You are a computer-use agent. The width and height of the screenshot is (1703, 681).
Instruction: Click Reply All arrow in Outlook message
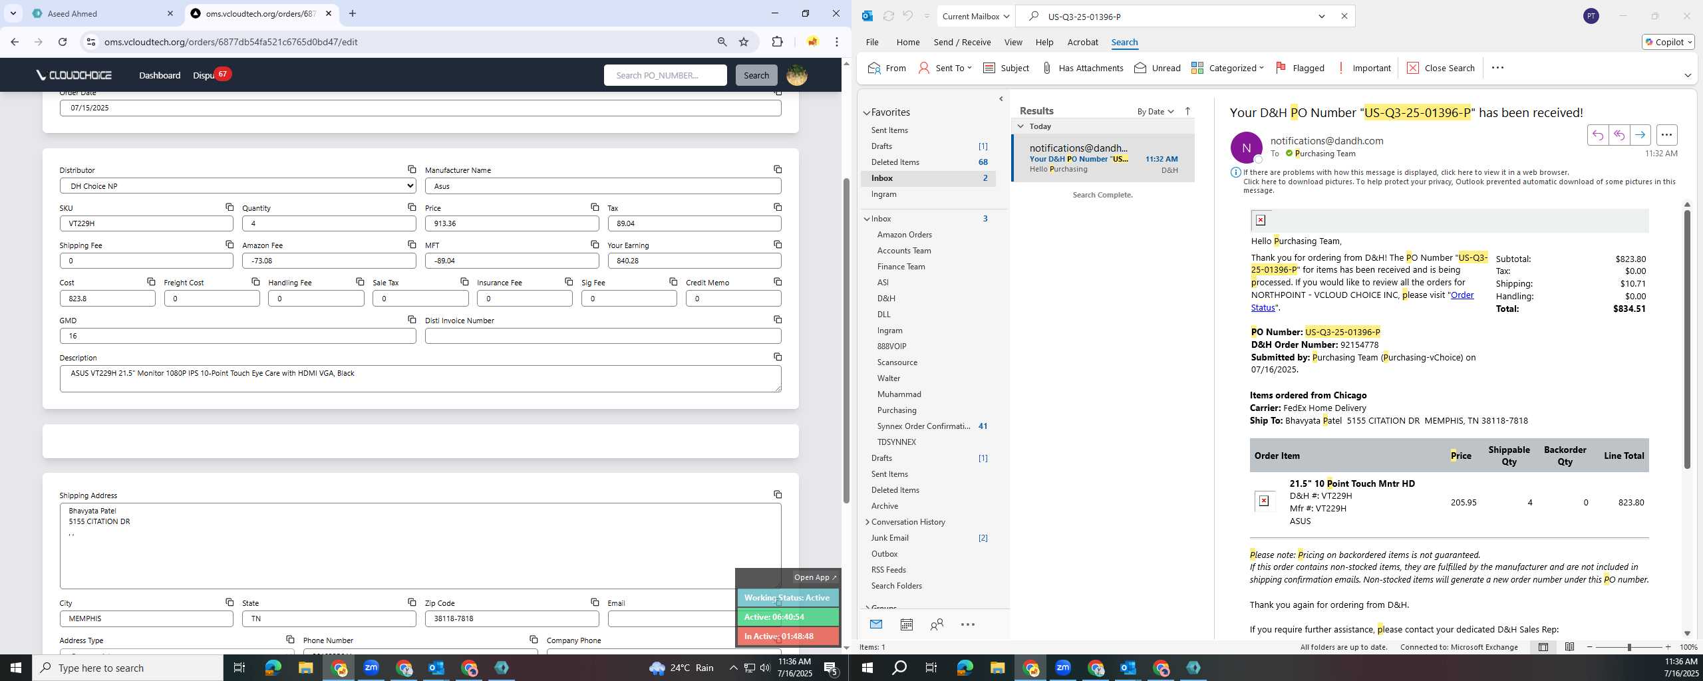click(1619, 135)
